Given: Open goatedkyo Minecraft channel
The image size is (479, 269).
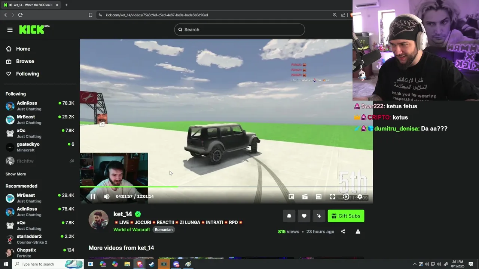Looking at the screenshot, I should [x=40, y=147].
